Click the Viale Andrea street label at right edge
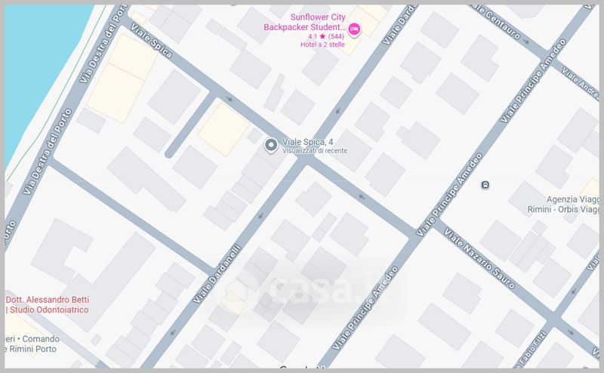 (x=581, y=84)
